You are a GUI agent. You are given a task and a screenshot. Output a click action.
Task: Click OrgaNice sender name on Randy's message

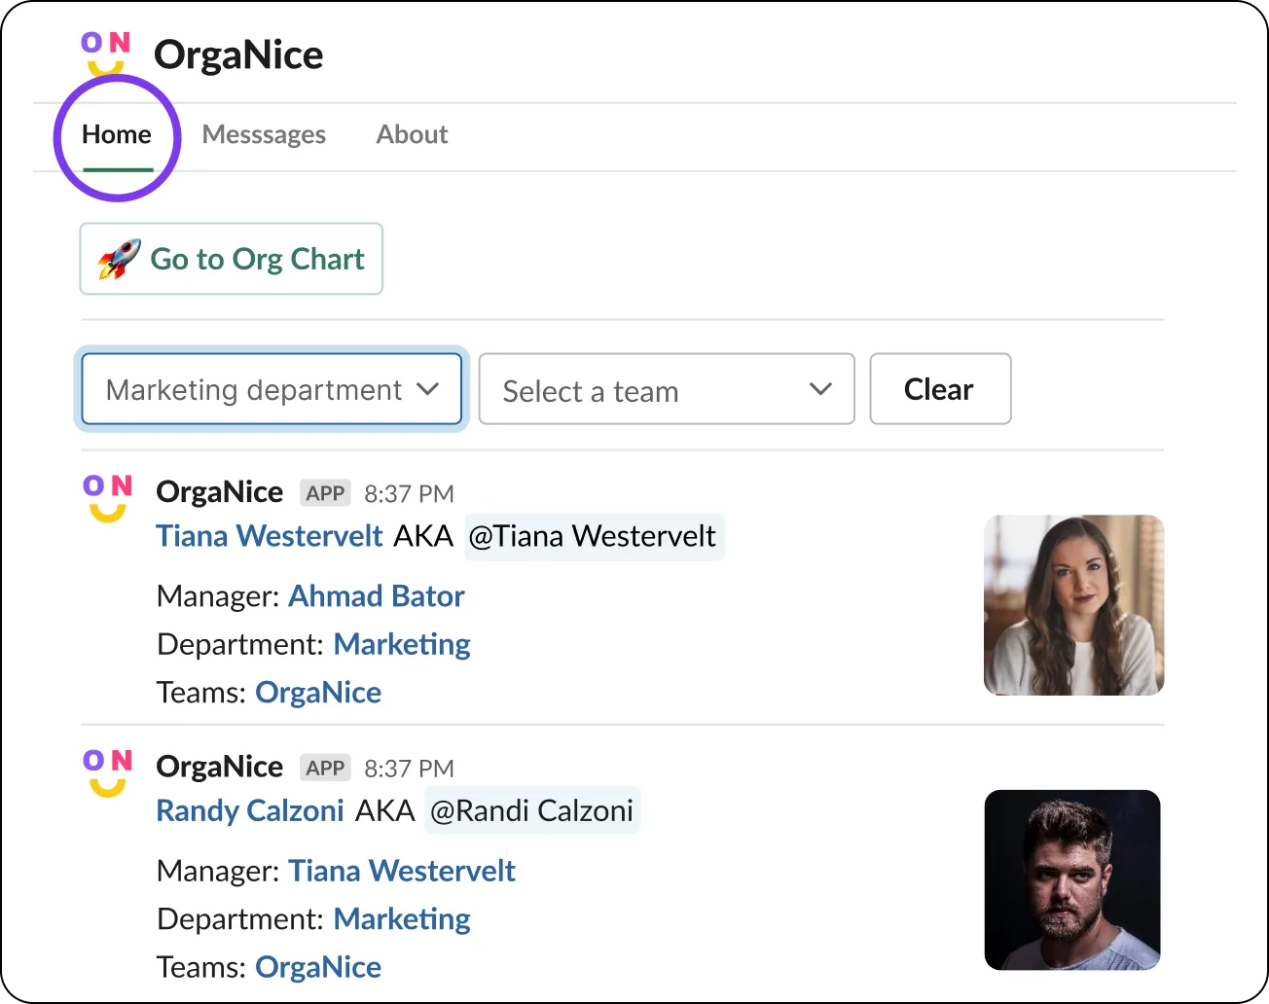(220, 767)
